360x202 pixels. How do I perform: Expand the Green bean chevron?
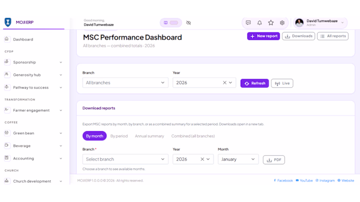tap(61, 133)
